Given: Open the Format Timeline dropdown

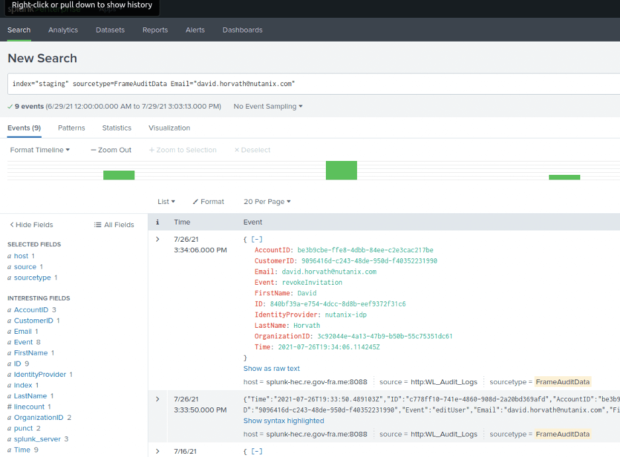Looking at the screenshot, I should coord(40,150).
